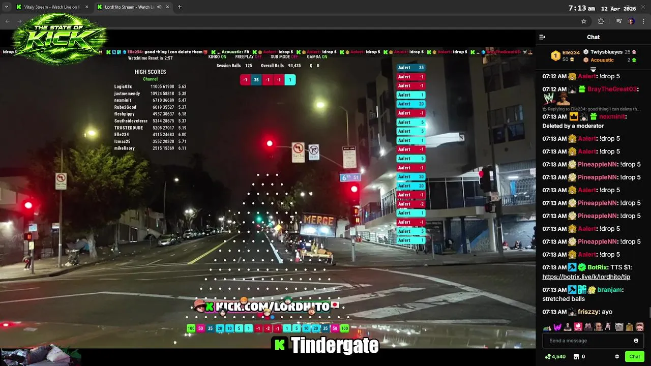Collapse the chat panel with the arrow icon
This screenshot has width=651, height=366.
(542, 37)
